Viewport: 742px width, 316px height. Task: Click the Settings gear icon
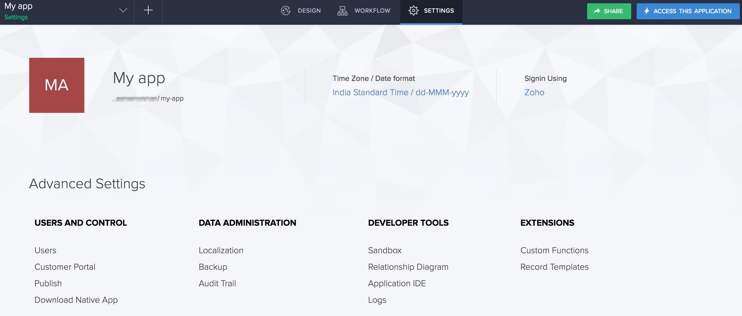[x=413, y=11]
